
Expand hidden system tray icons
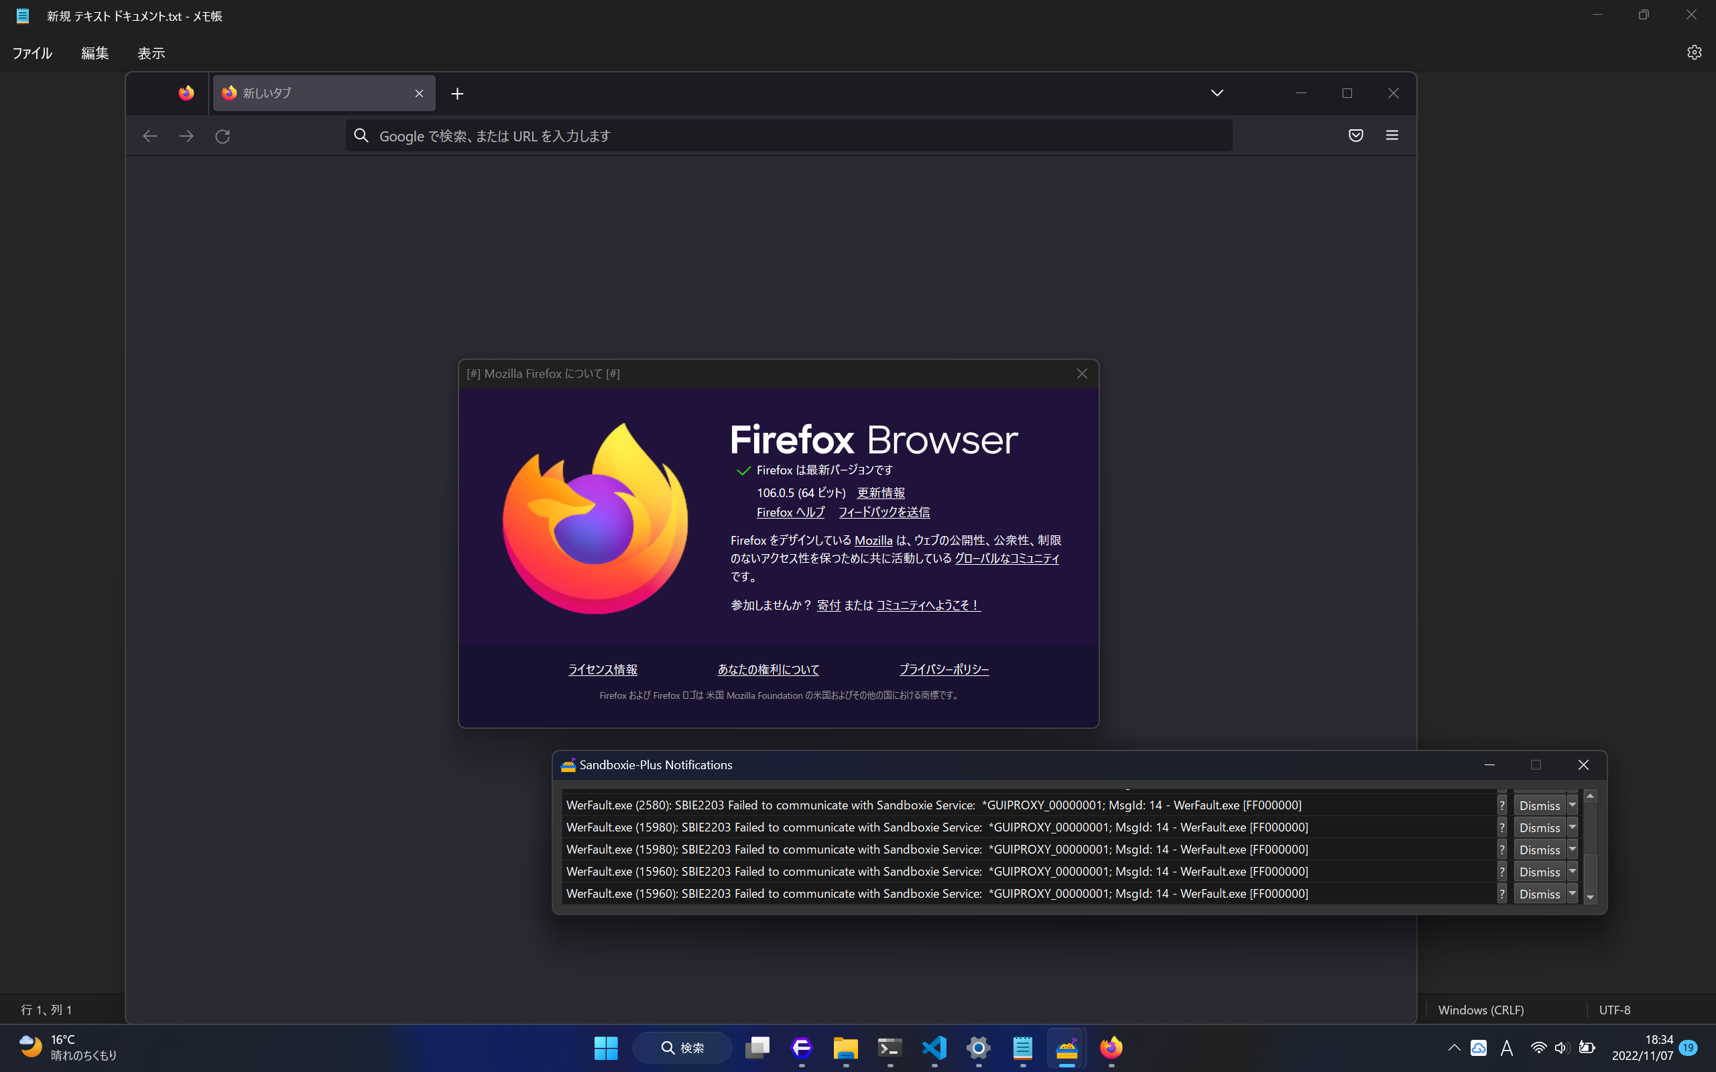(x=1453, y=1048)
